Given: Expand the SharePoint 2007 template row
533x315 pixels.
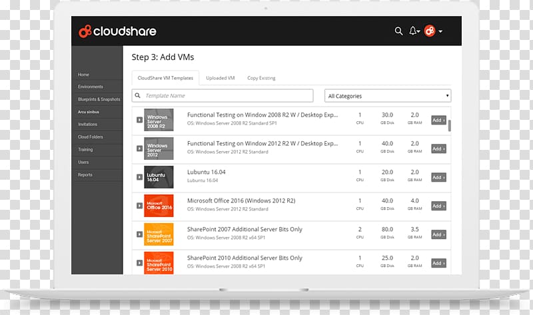Looking at the screenshot, I should [139, 234].
